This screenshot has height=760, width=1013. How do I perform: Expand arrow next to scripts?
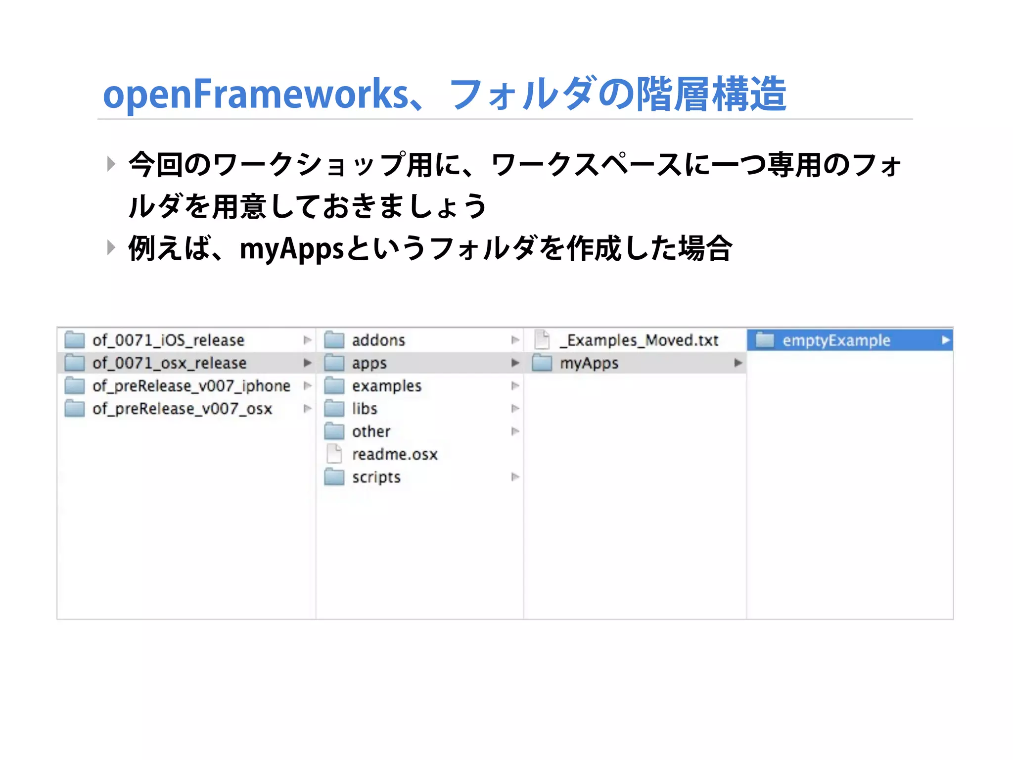(515, 477)
